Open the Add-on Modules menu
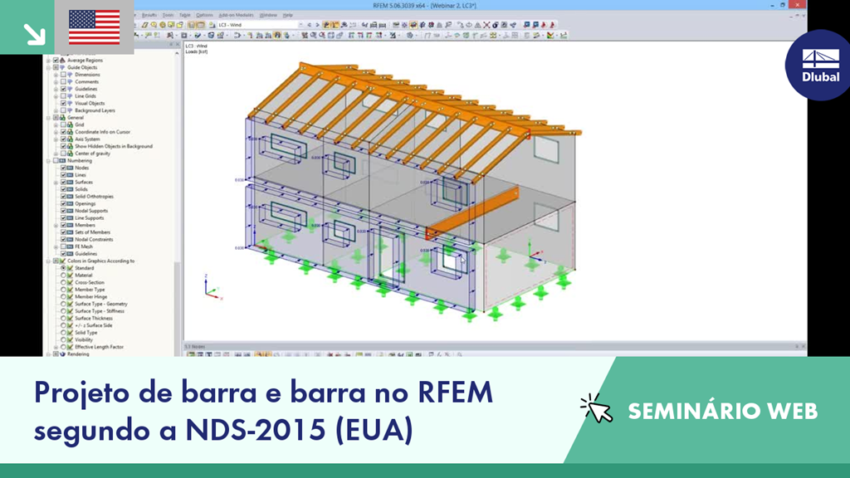 point(236,15)
